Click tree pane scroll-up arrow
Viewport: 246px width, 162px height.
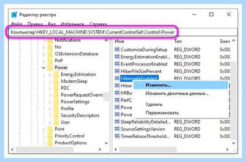[106, 40]
